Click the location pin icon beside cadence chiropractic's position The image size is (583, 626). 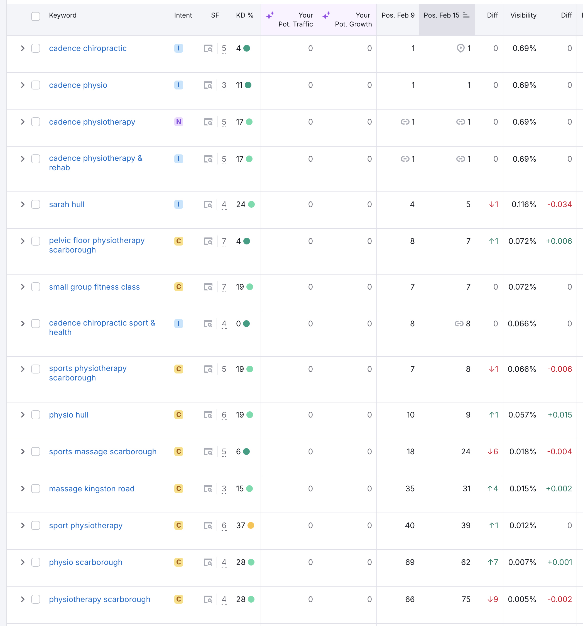[x=460, y=48]
